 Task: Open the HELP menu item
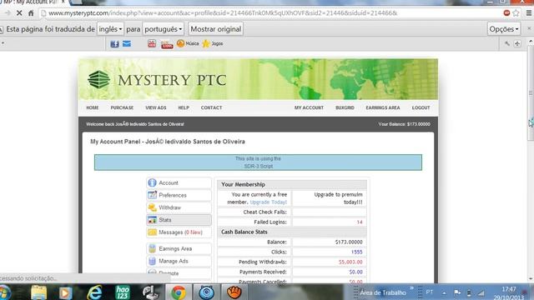point(184,107)
